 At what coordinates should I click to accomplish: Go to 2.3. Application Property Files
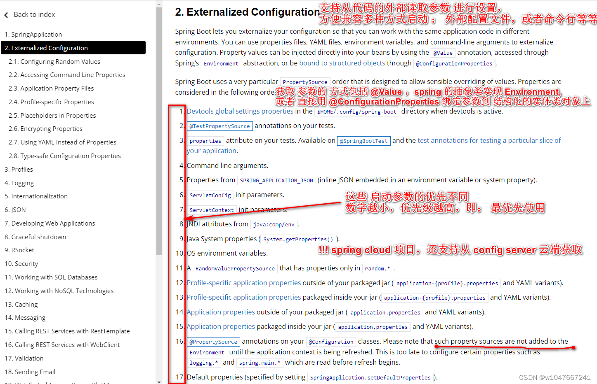(x=51, y=88)
